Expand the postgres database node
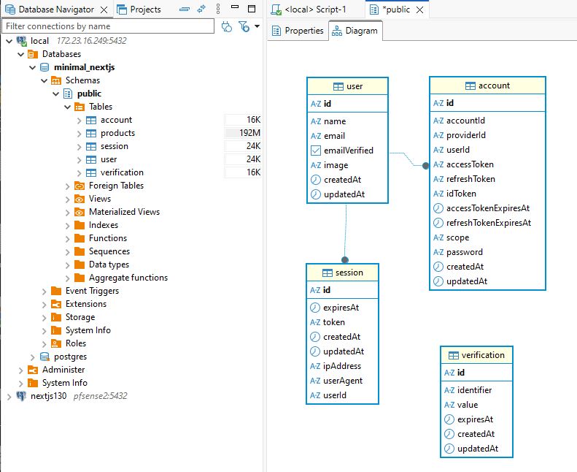Viewport: 577px width, 472px height. (x=33, y=357)
